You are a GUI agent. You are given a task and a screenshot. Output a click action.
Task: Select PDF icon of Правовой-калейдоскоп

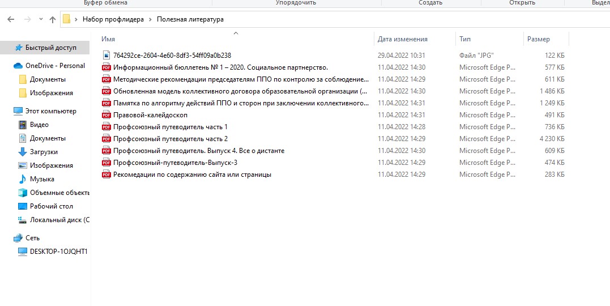[x=106, y=115]
